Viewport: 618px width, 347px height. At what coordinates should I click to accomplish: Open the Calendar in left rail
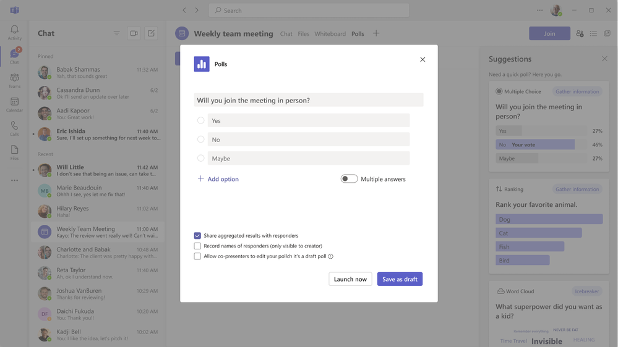[x=15, y=104]
